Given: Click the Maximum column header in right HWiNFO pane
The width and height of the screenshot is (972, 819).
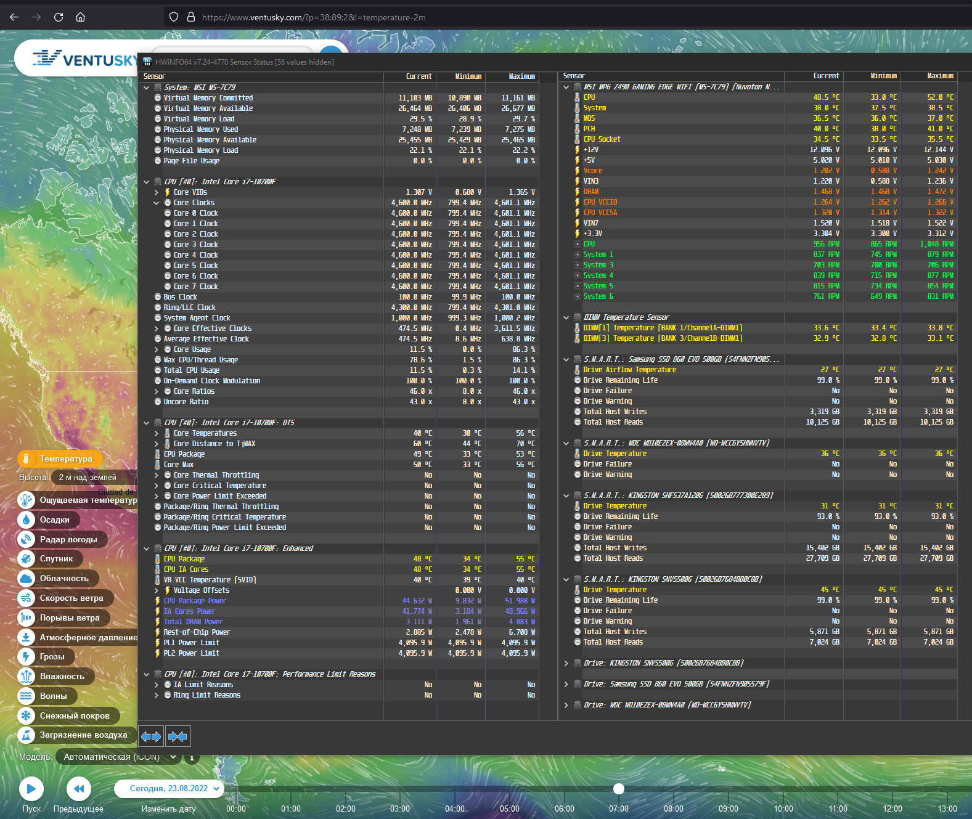Looking at the screenshot, I should pyautogui.click(x=930, y=76).
